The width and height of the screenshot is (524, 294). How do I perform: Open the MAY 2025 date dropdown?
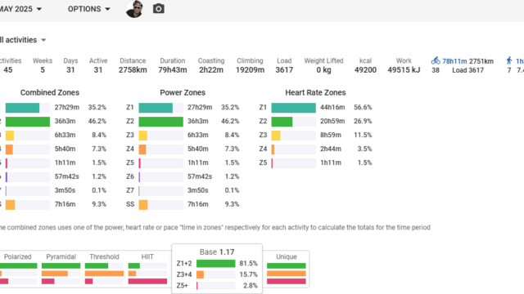[20, 9]
